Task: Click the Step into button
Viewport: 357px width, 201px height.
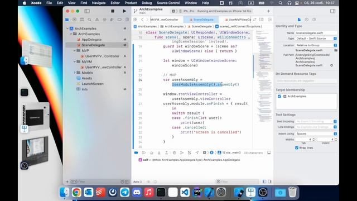Action: (159, 152)
